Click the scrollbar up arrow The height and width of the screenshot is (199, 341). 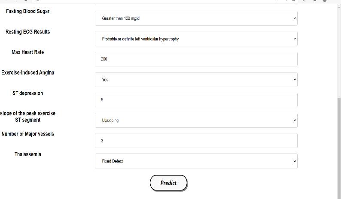click(x=339, y=7)
